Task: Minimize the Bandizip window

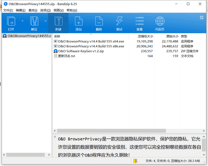Action: tap(176, 4)
